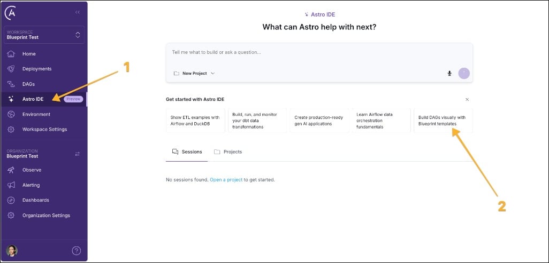The width and height of the screenshot is (549, 263).
Task: Dismiss the Get started section with X
Action: pos(467,100)
